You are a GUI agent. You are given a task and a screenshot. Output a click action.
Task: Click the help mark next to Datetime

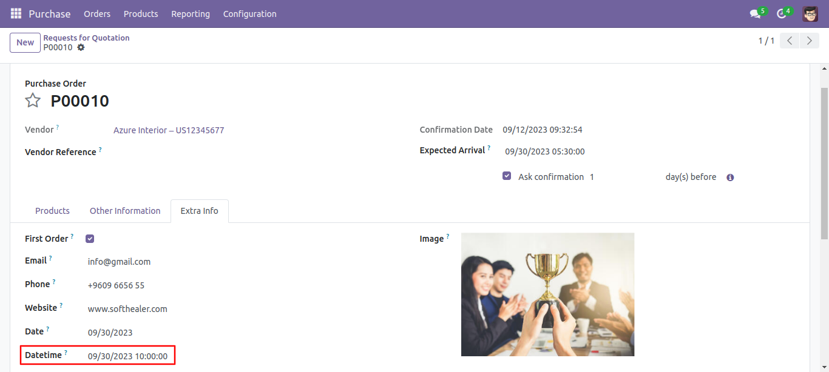tap(66, 353)
